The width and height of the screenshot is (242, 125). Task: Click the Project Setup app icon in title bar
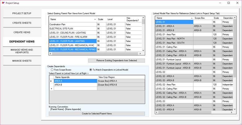[x=3, y=3]
